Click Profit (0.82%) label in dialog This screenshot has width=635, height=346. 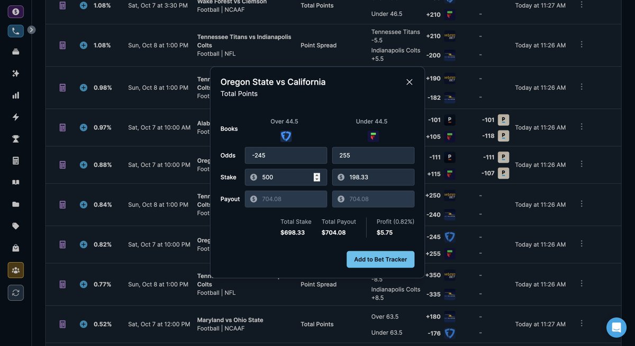[395, 222]
